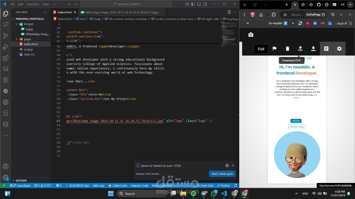Open the Source Control view

pyautogui.click(x=6, y=36)
